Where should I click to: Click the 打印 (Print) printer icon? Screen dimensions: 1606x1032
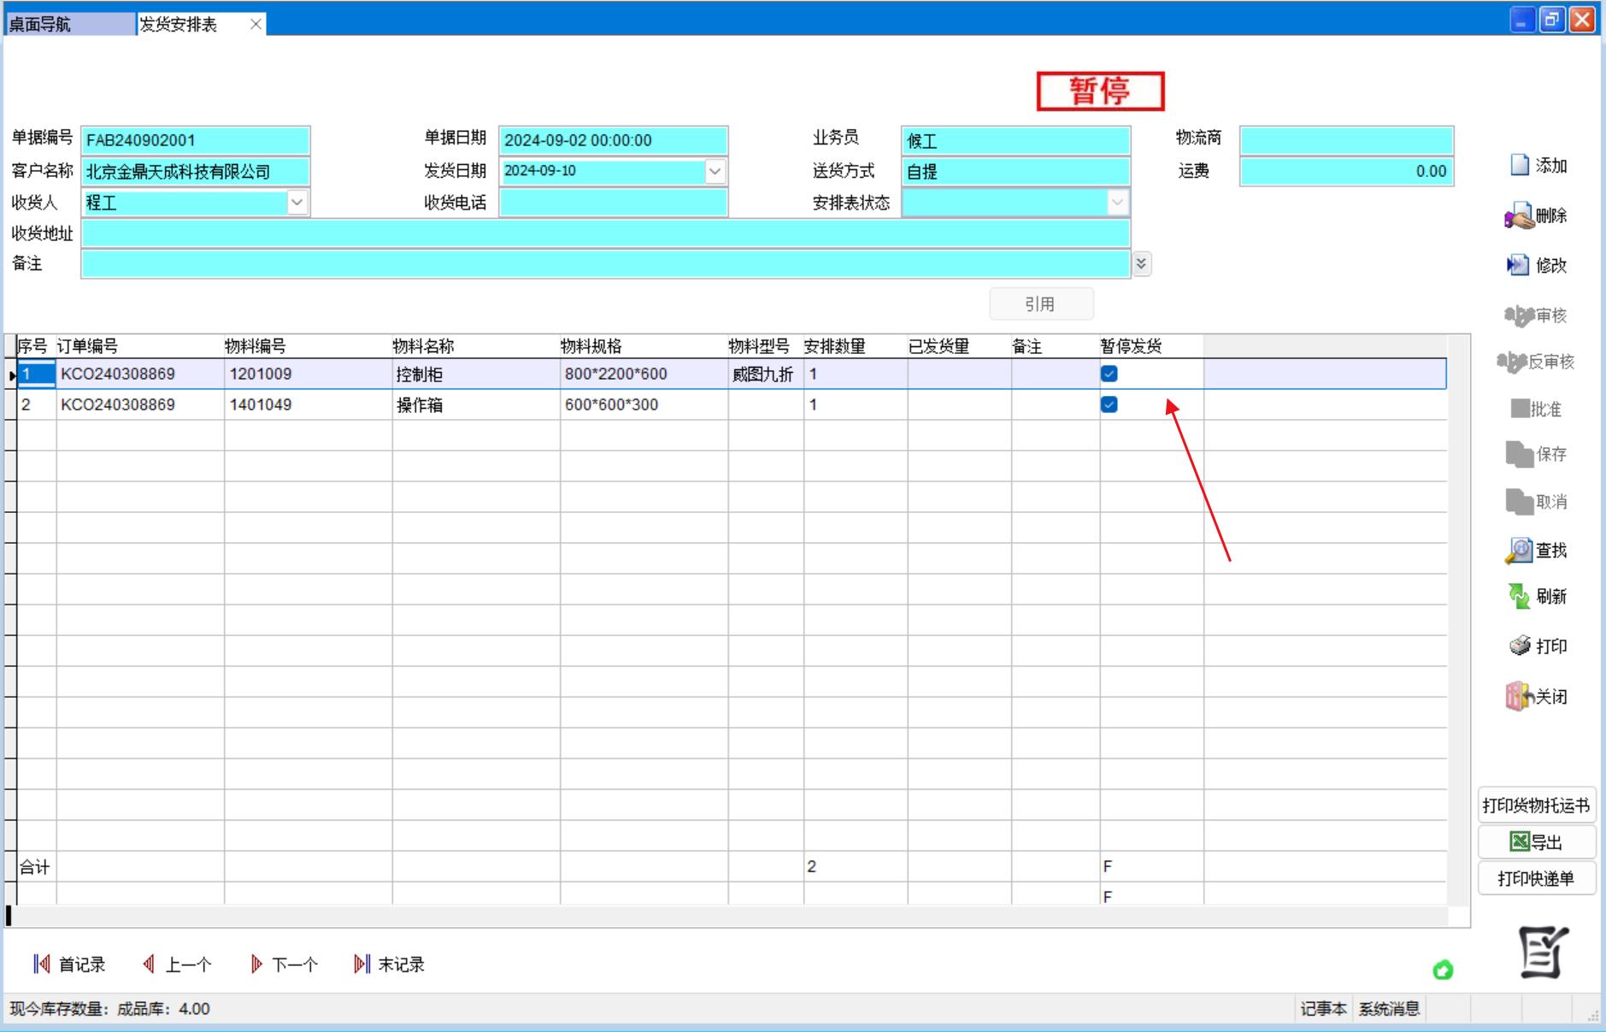[1520, 646]
